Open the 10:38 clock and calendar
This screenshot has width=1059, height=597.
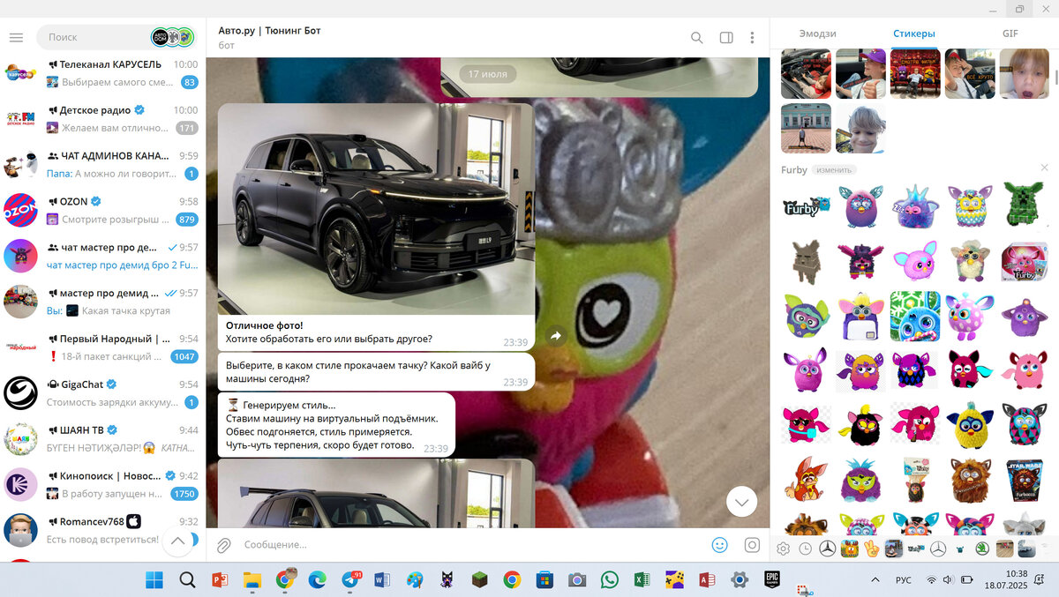tap(1006, 579)
